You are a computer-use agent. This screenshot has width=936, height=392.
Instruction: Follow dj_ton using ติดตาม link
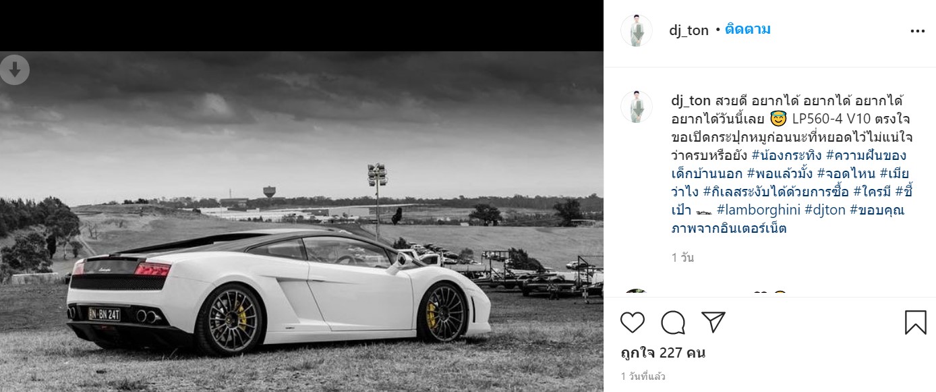748,30
